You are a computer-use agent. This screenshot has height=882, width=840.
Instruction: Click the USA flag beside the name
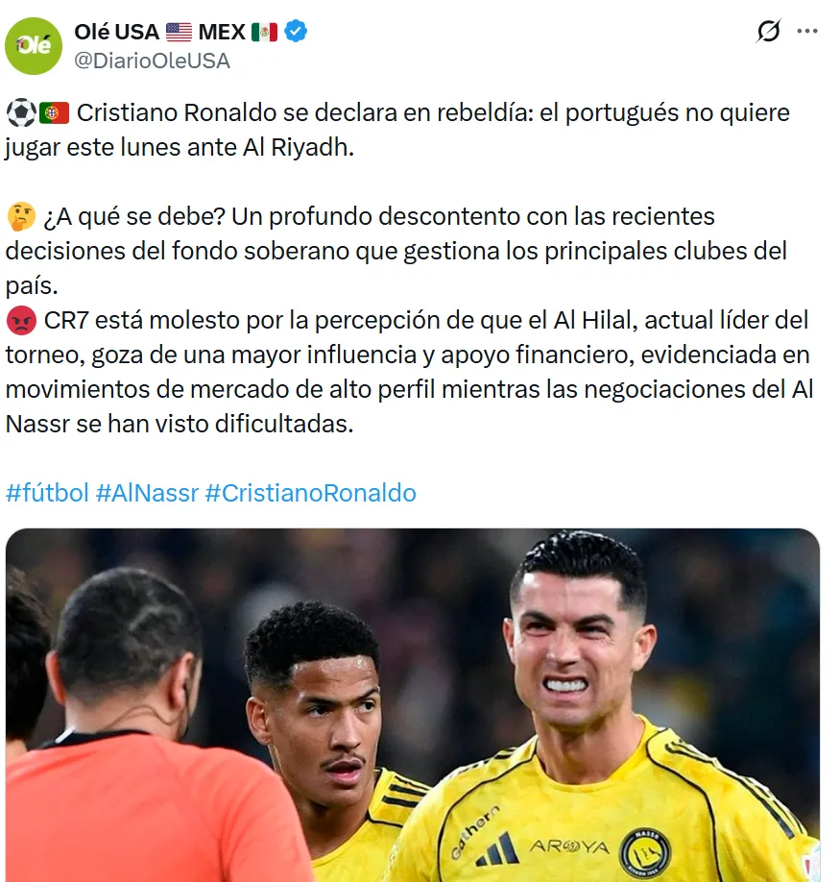pyautogui.click(x=179, y=32)
